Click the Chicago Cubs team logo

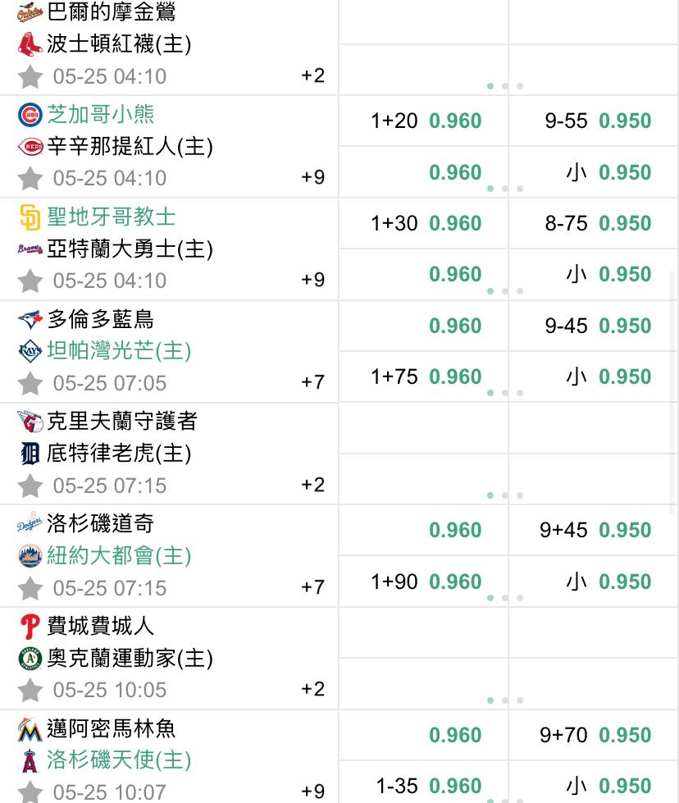point(30,115)
